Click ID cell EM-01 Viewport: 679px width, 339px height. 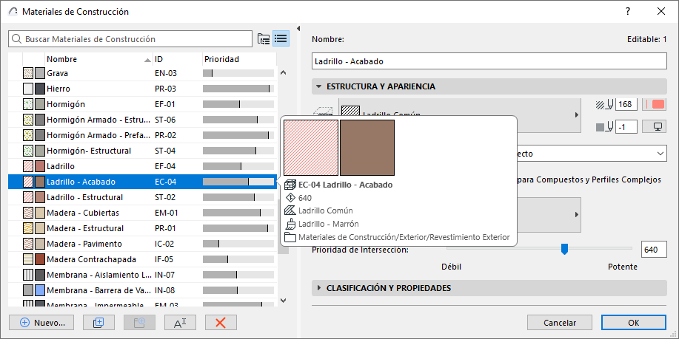click(x=167, y=213)
